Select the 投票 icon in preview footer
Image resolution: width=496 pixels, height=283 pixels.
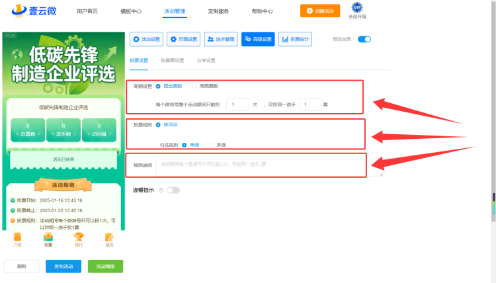tap(48, 239)
